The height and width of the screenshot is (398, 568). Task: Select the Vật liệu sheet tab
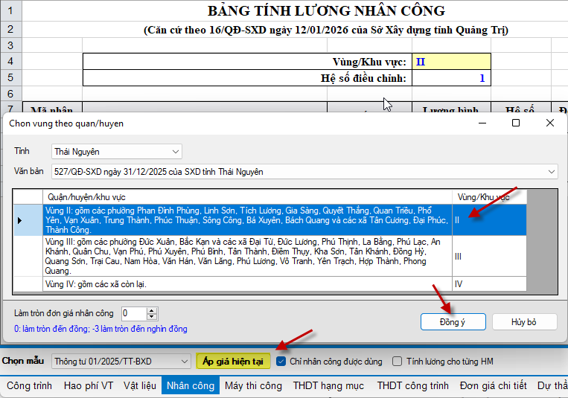(x=140, y=385)
